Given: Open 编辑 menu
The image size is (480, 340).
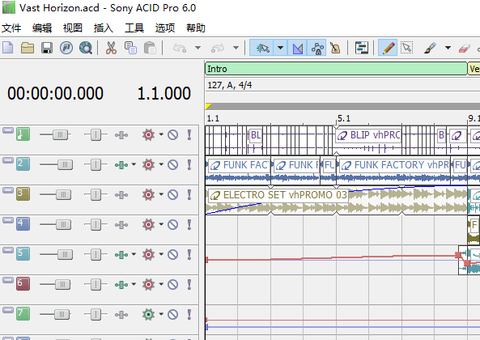Looking at the screenshot, I should coord(42,28).
